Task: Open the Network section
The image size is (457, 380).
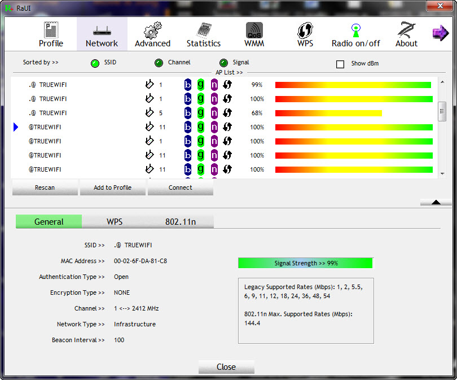Action: tap(102, 34)
